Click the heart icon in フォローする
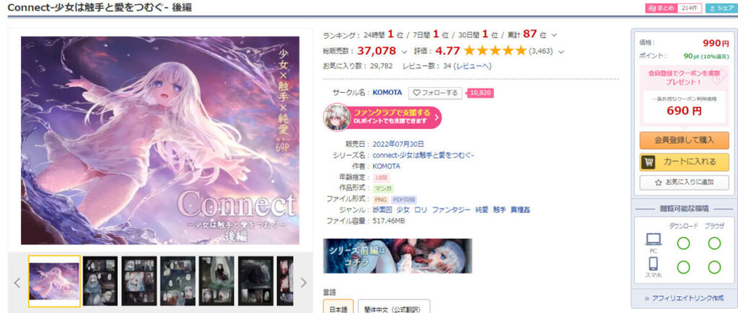Viewport: 738px width, 313px height. [x=416, y=93]
